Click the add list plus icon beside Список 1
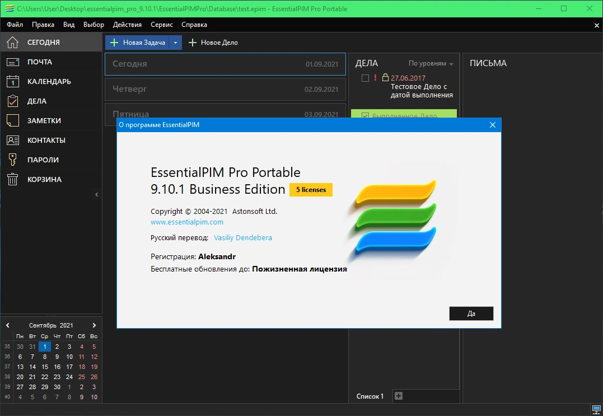Image resolution: width=603 pixels, height=416 pixels. click(x=399, y=396)
